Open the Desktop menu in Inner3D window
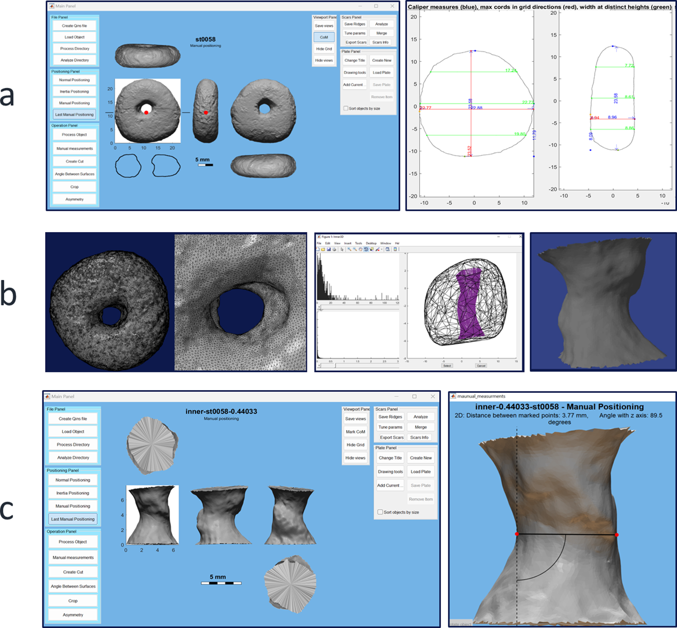Viewport: 677px width, 628px height. point(371,243)
